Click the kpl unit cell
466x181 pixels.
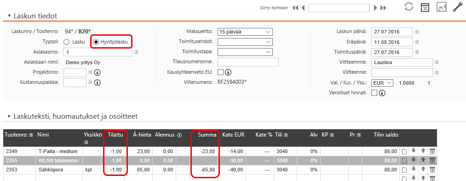(92, 170)
